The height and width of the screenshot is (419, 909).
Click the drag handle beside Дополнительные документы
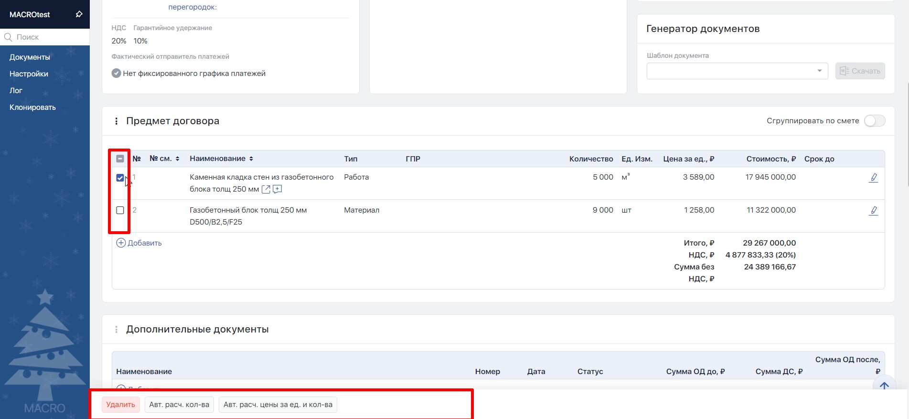[116, 330]
